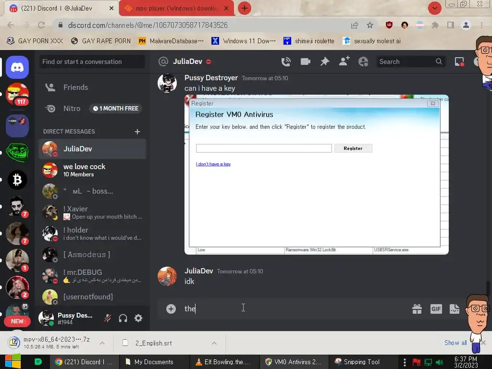Open the [usernotfound] conversation
Screen dimensions: 492x369
click(92, 297)
